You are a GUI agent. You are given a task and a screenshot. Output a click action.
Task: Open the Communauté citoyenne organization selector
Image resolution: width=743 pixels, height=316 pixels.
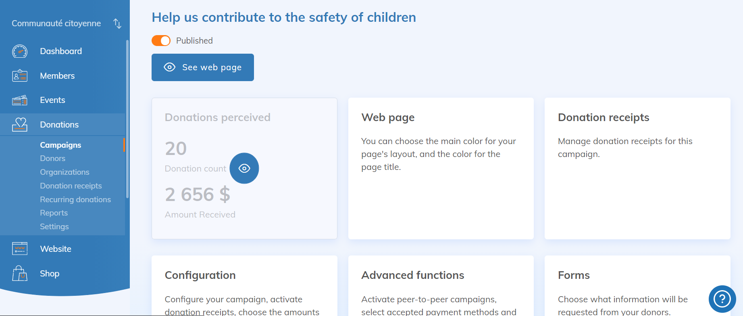point(56,23)
